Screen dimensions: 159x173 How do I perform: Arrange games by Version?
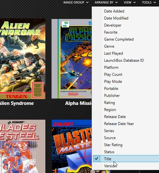(x=126, y=166)
